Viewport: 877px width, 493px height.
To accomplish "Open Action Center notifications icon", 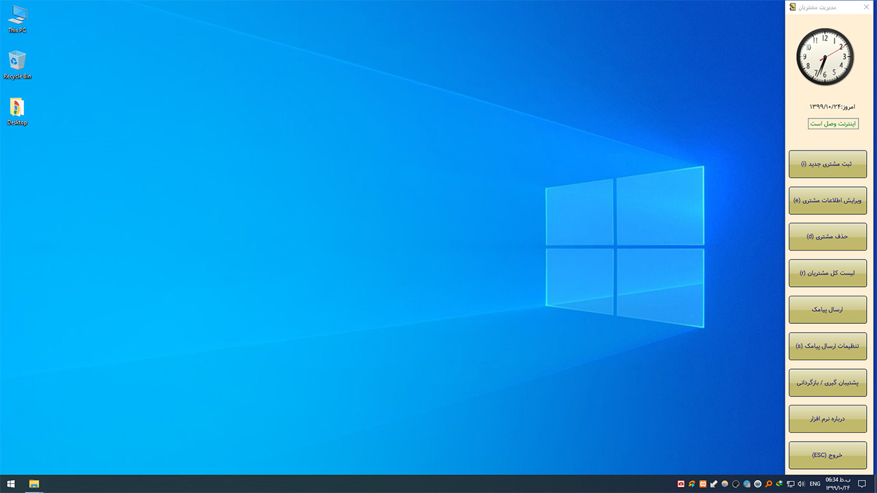I will [862, 484].
